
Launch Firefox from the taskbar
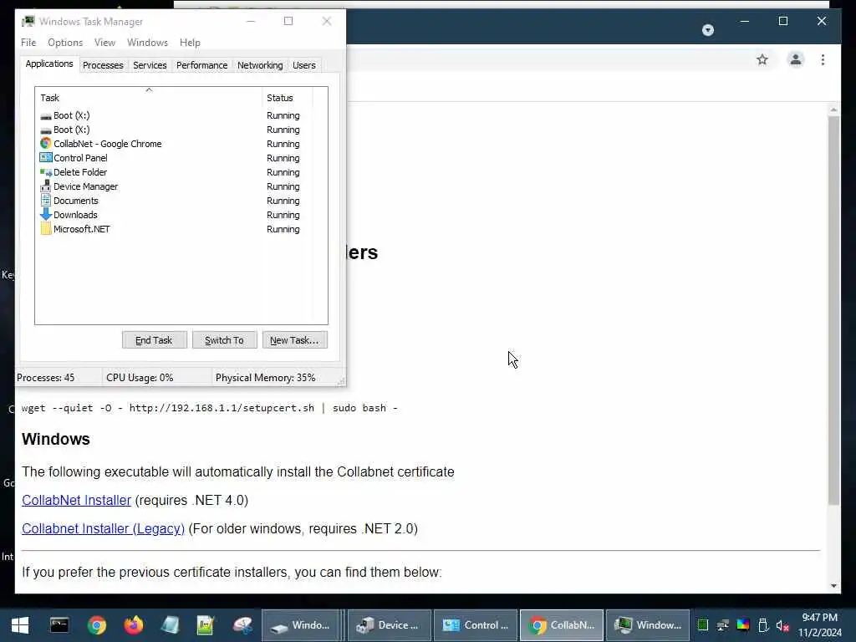pyautogui.click(x=133, y=625)
